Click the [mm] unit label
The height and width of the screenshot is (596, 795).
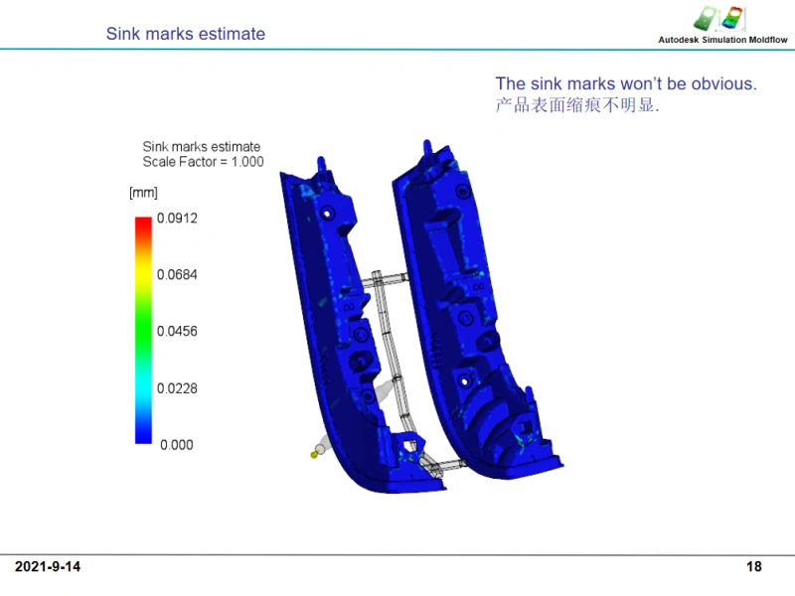click(x=143, y=192)
